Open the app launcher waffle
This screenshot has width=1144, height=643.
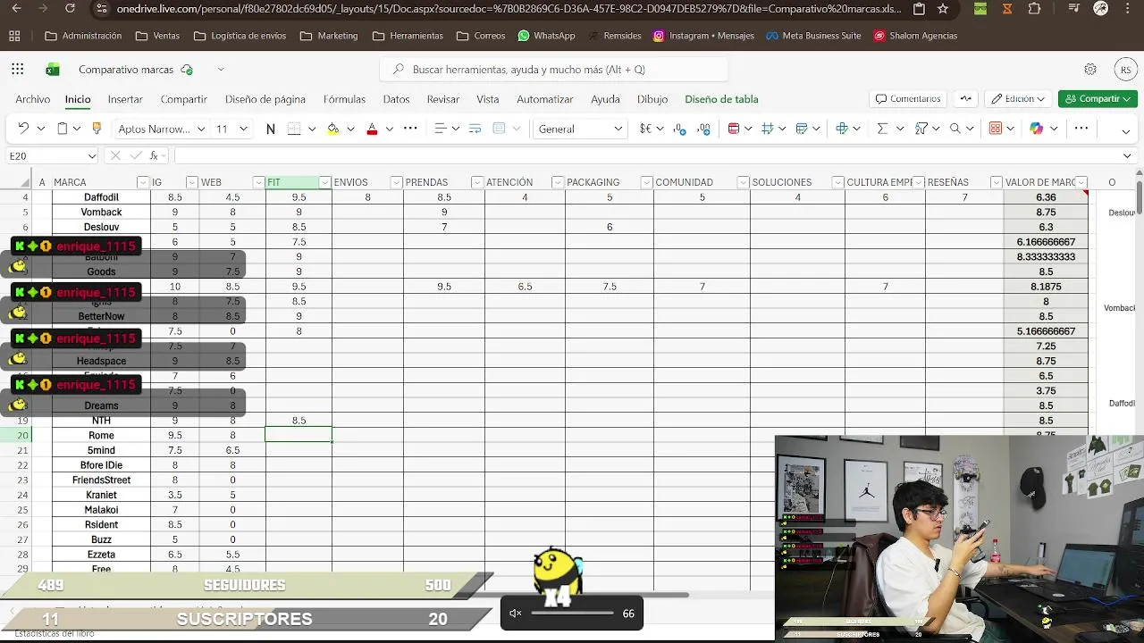[x=18, y=69]
